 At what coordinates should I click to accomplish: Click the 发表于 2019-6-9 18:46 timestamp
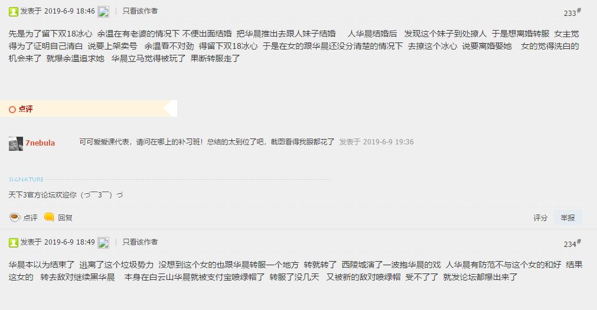point(57,11)
